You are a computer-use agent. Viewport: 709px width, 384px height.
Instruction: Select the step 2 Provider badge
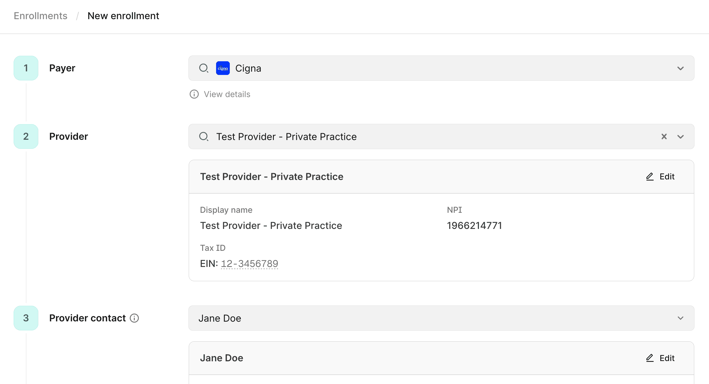pos(26,136)
